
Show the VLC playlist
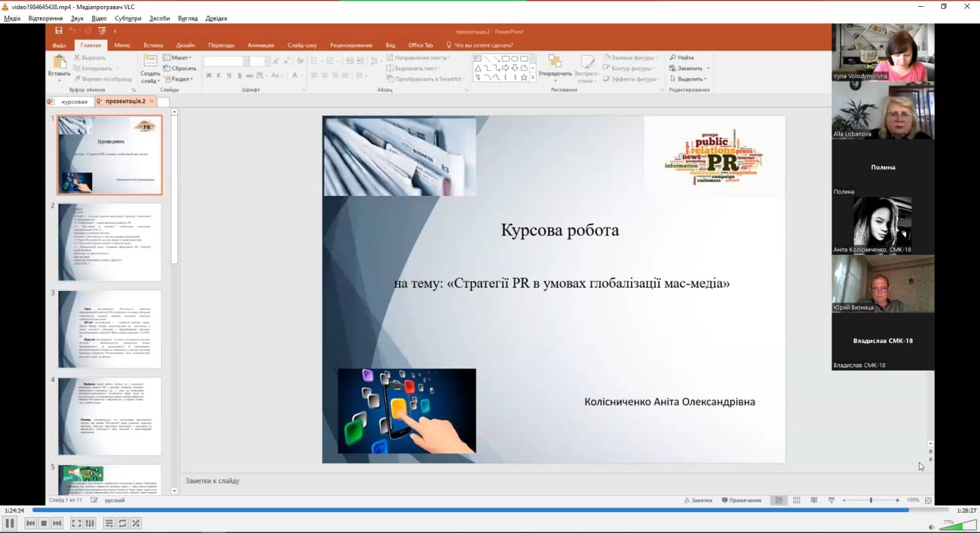pos(108,523)
